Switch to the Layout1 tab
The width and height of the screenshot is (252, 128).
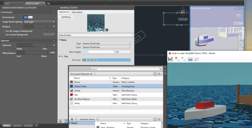17,125
